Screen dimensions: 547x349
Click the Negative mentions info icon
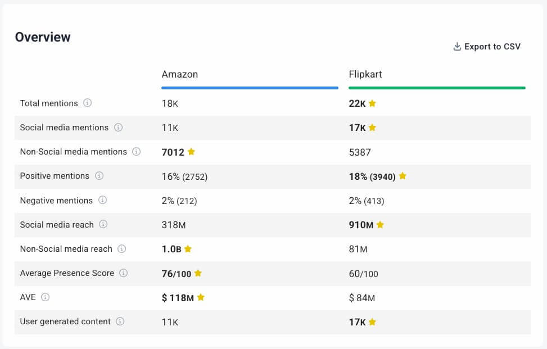(x=102, y=200)
